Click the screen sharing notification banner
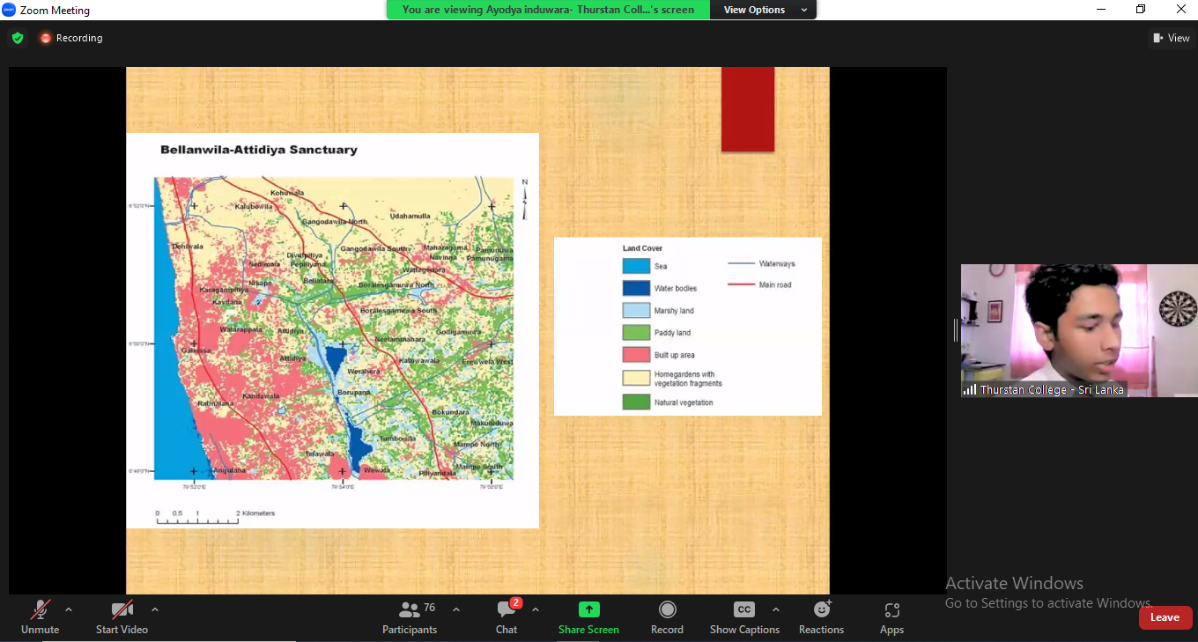The height and width of the screenshot is (642, 1198). pos(548,10)
